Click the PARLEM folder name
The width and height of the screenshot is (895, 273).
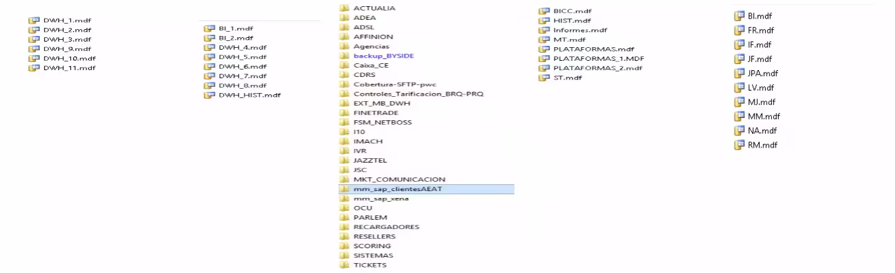[370, 217]
